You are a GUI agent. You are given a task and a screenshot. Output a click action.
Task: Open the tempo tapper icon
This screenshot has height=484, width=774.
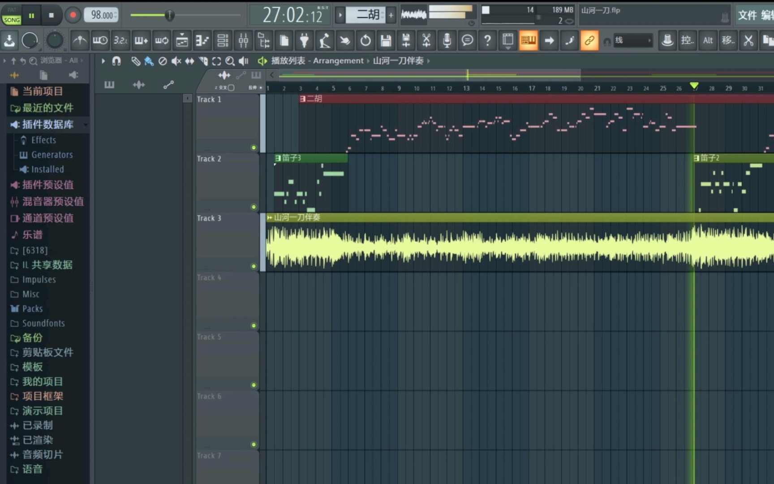[325, 41]
